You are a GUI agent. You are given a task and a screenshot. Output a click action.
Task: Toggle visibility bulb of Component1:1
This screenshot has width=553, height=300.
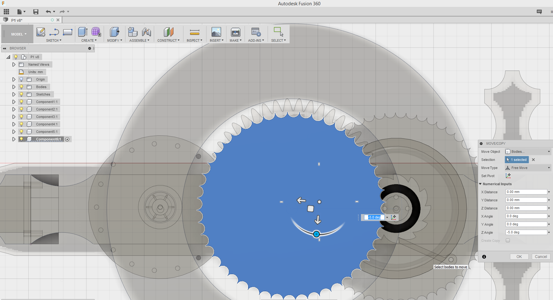(22, 102)
